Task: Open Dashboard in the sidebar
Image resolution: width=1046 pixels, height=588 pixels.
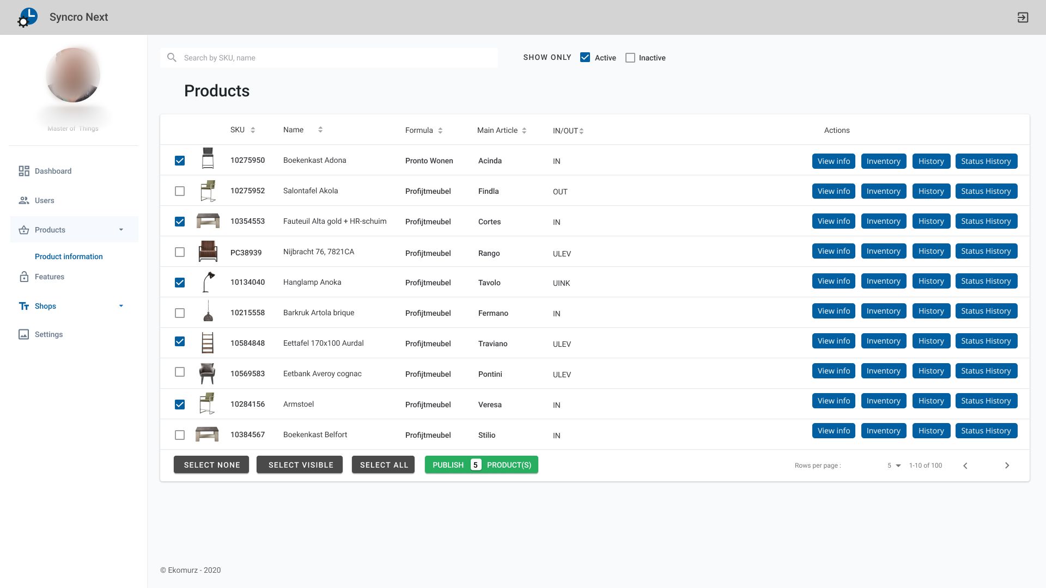Action: coord(53,171)
